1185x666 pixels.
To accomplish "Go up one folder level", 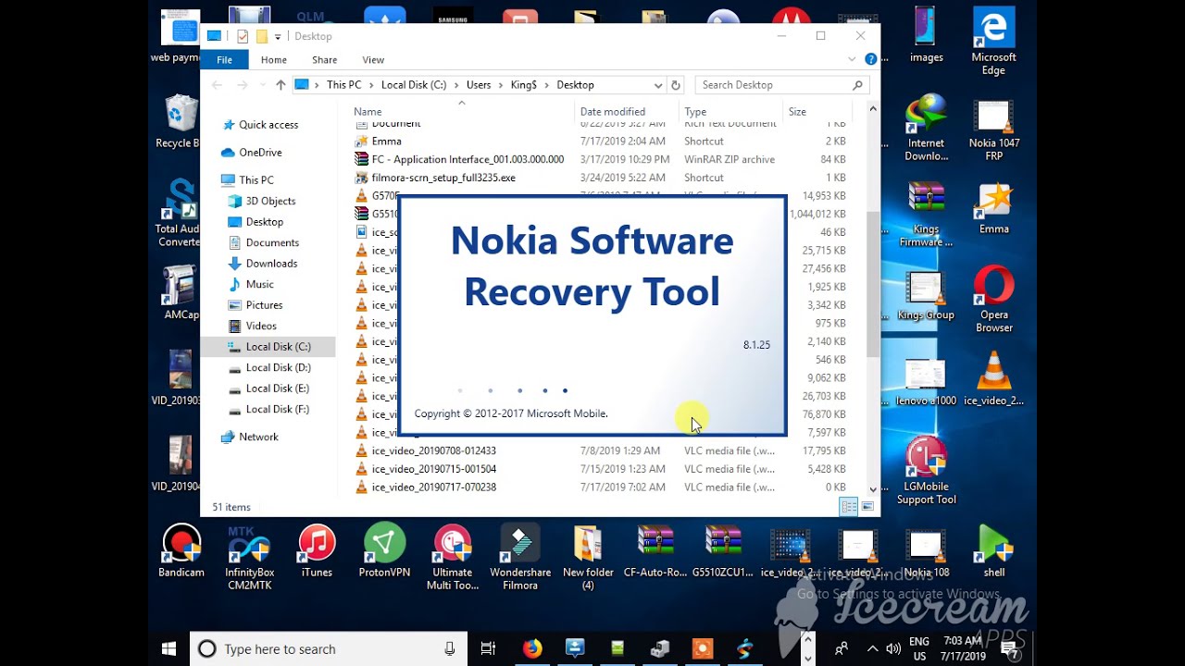I will (x=281, y=85).
